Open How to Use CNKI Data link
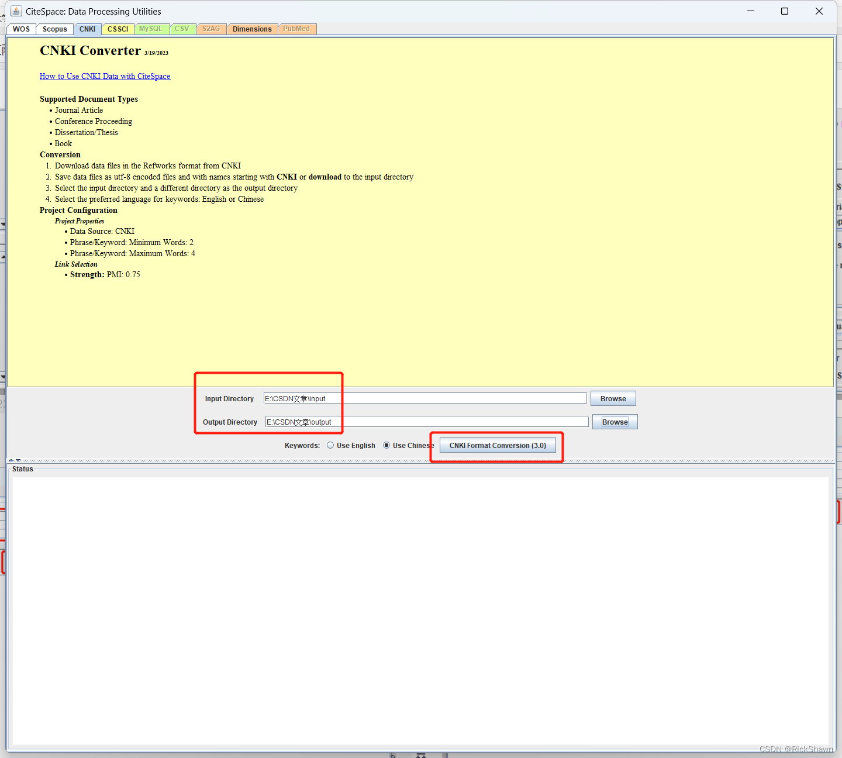This screenshot has width=842, height=758. (105, 76)
